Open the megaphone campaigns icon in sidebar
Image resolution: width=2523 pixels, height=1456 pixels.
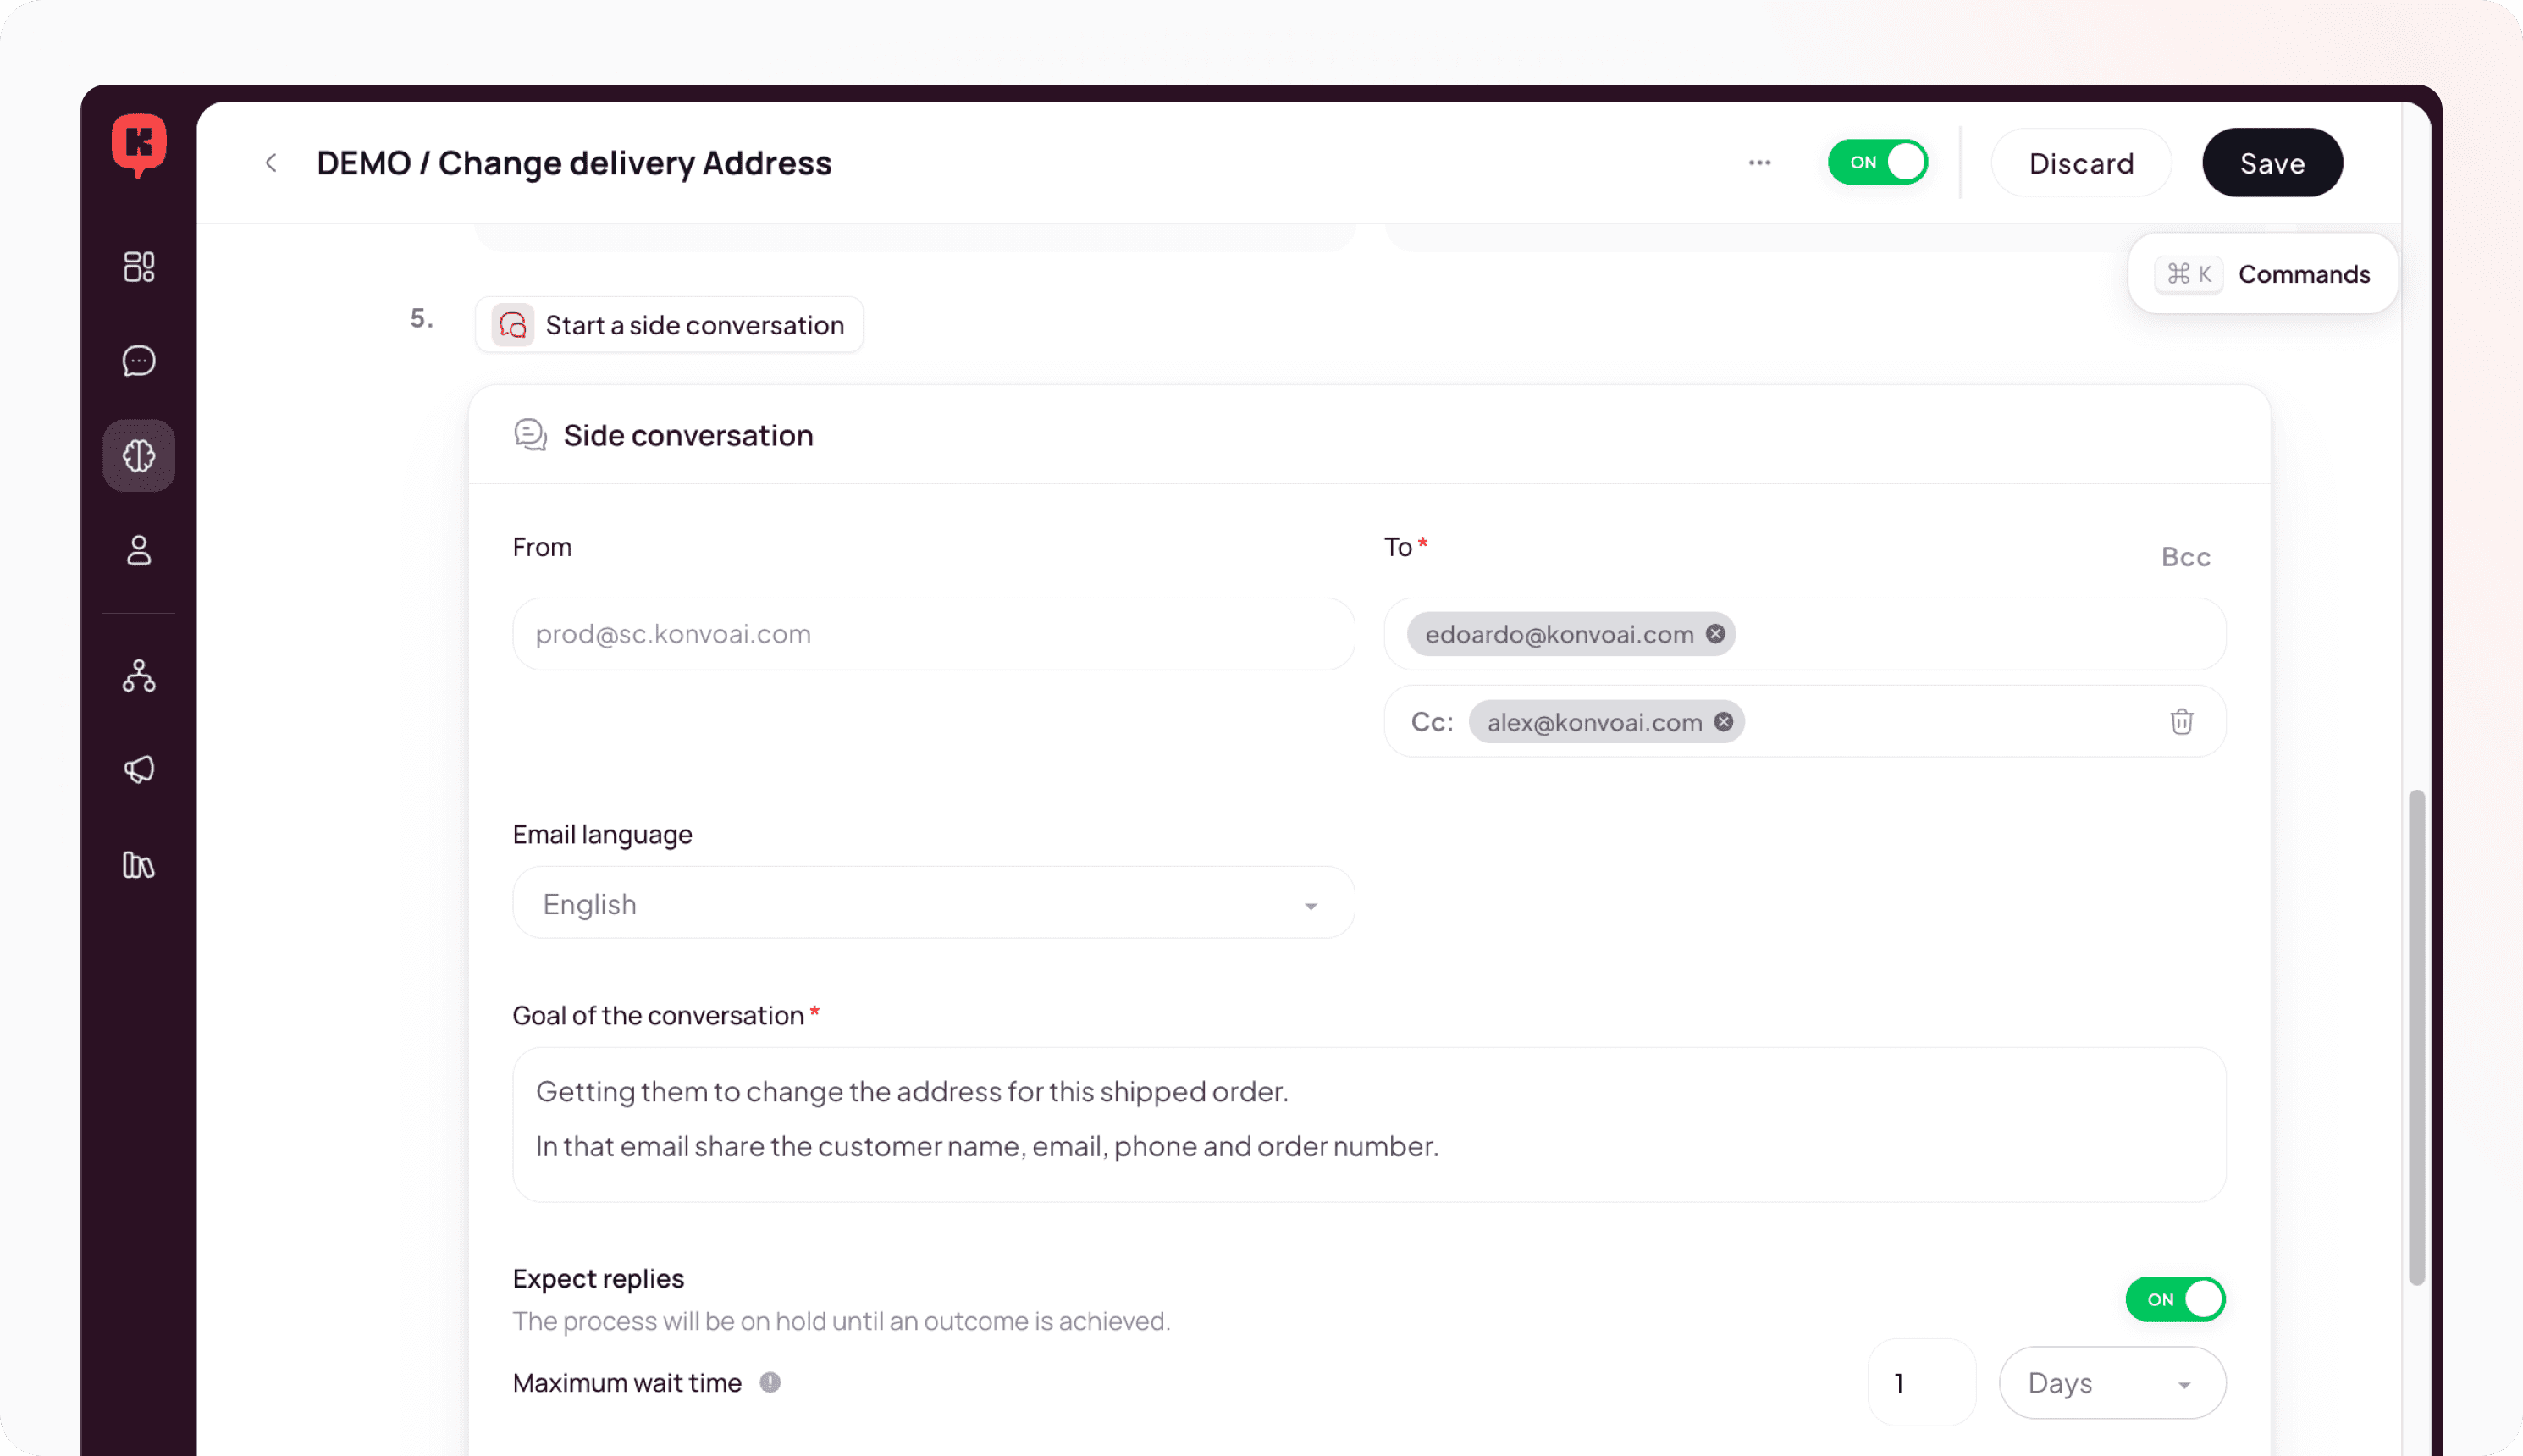(x=139, y=769)
